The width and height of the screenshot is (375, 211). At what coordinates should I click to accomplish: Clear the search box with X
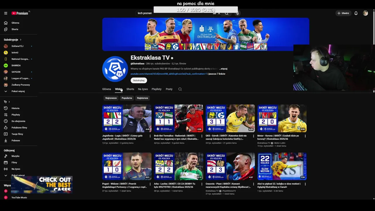coord(219,13)
